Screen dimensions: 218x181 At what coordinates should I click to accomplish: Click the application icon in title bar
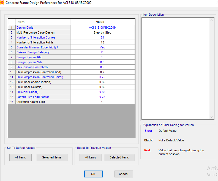(2, 2)
